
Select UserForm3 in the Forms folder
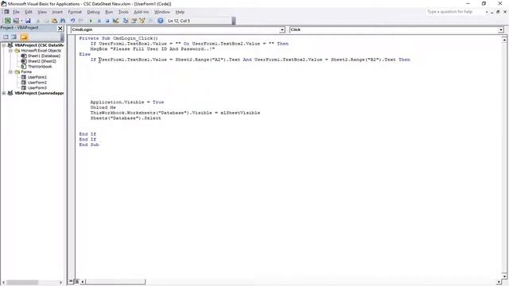[37, 88]
